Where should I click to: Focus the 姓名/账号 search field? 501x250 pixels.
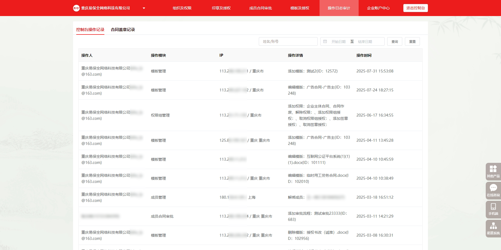click(288, 41)
